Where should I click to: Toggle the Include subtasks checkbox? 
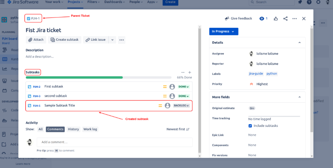click(x=250, y=126)
